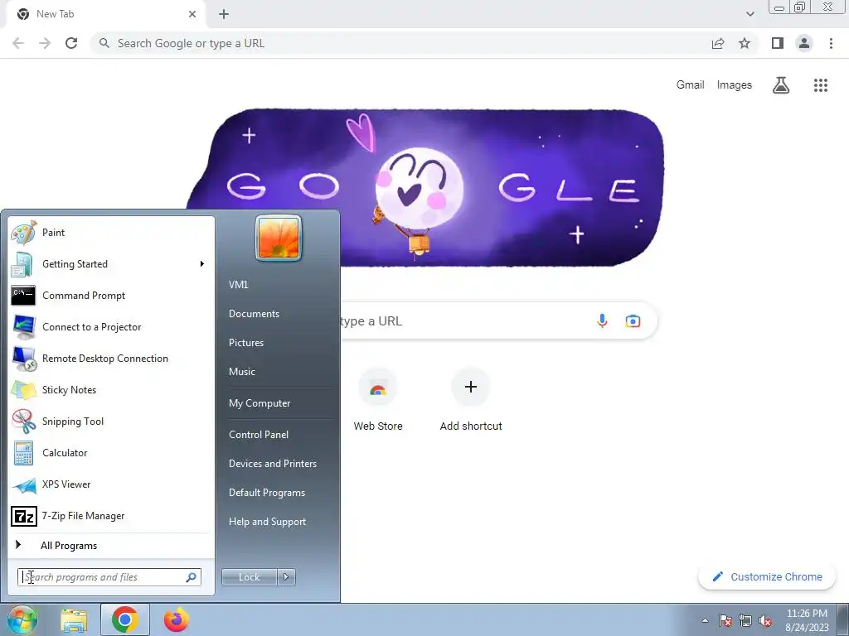This screenshot has width=849, height=636.
Task: Click the Action Center flag icon
Action: click(x=725, y=620)
